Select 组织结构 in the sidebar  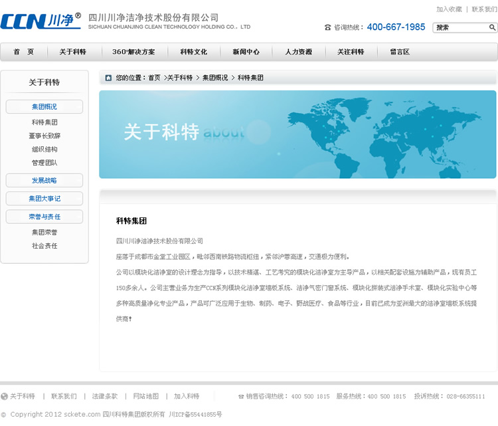click(x=44, y=150)
